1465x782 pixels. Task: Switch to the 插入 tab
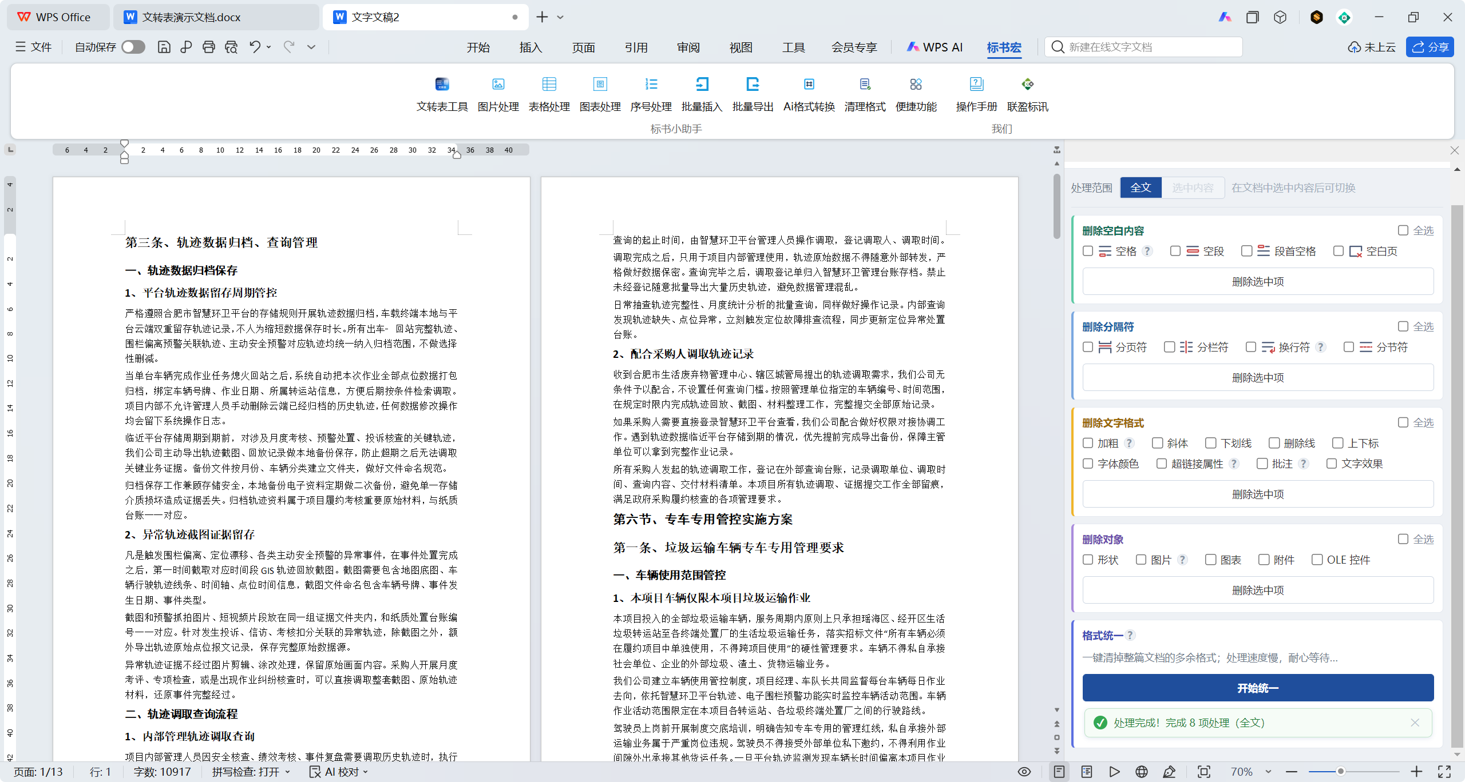[530, 47]
